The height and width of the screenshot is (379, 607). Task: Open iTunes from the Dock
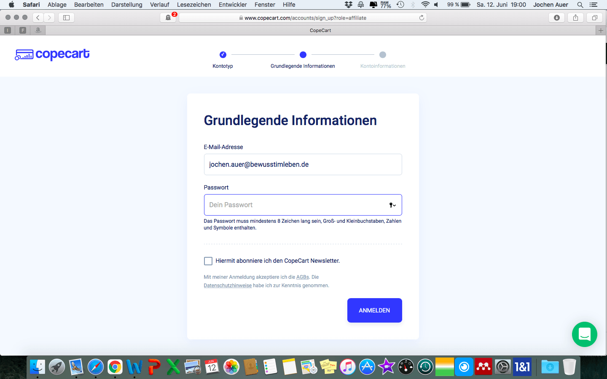click(x=348, y=367)
